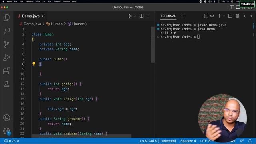Click 'null : 0' terminal output

pyautogui.click(x=168, y=33)
